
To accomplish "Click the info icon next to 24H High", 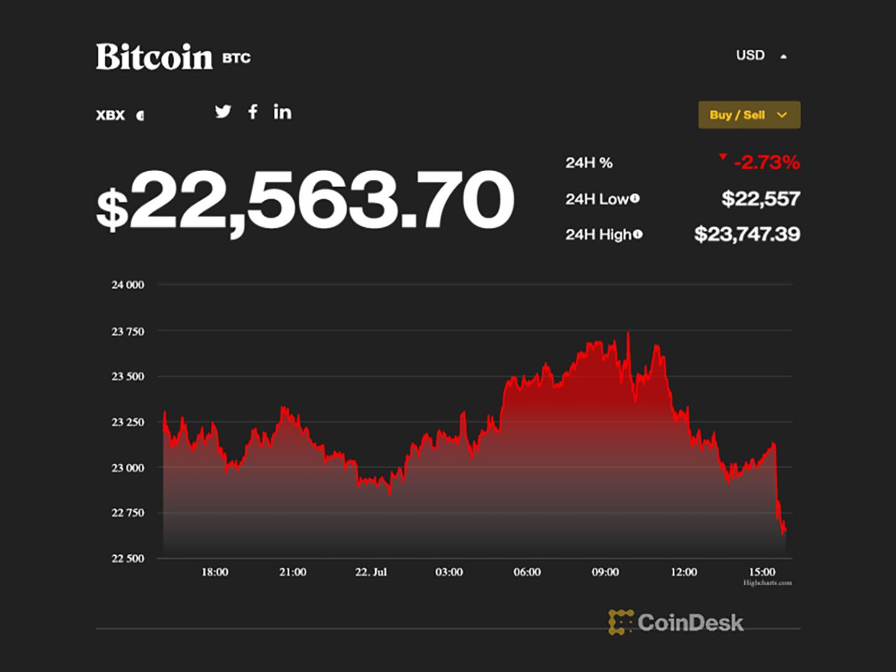I will tap(638, 235).
